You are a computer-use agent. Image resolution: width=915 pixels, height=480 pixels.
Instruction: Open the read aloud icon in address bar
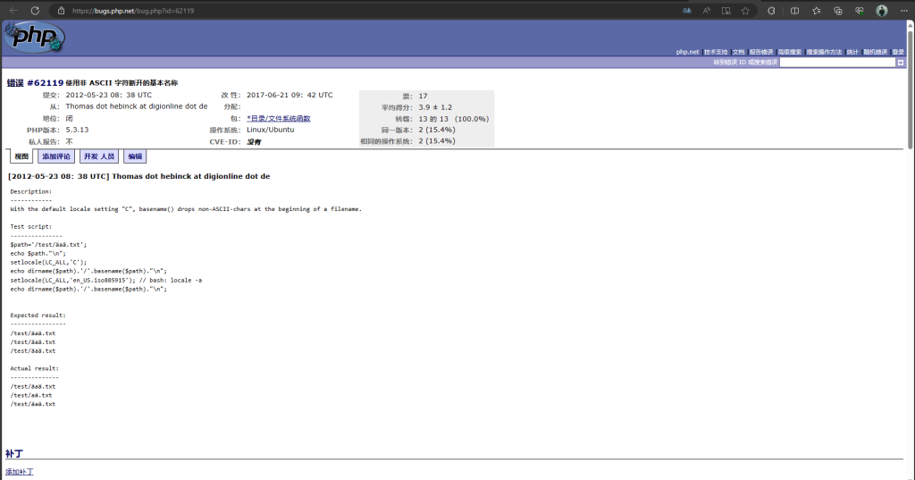(706, 11)
